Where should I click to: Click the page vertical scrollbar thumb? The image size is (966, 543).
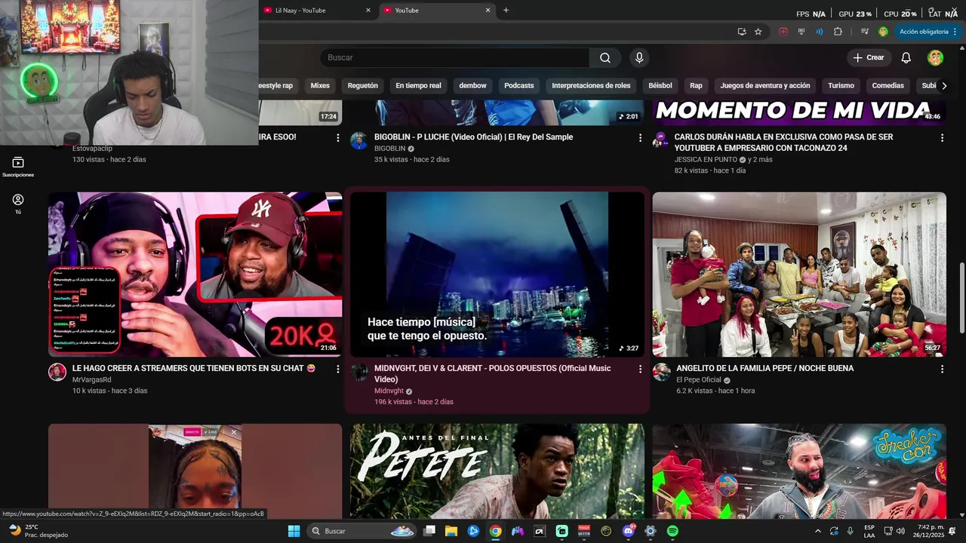point(961,297)
